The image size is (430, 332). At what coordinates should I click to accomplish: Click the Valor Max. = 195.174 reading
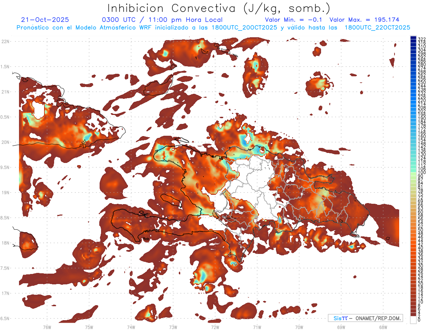click(x=364, y=20)
